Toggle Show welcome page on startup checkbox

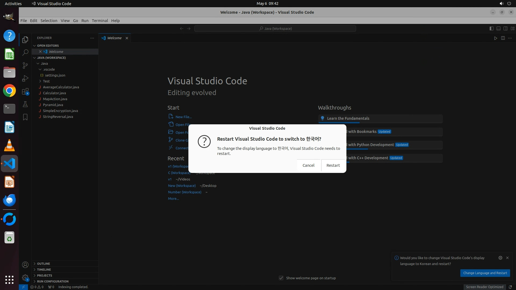coord(281,278)
